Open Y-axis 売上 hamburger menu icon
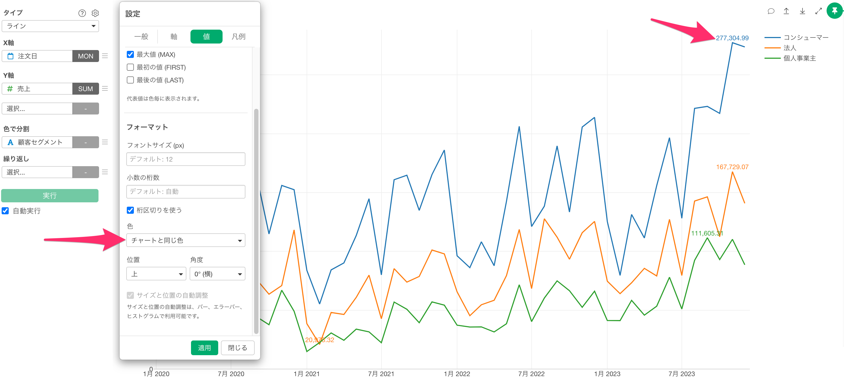Viewport: 844px width, 384px height. (x=105, y=89)
